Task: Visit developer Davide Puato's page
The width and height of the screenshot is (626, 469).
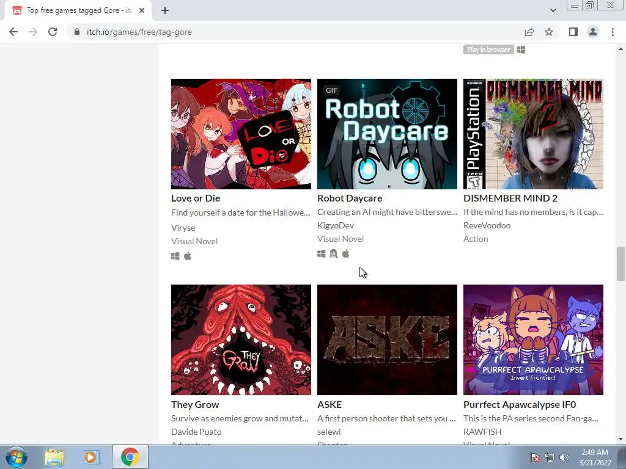Action: 196,432
